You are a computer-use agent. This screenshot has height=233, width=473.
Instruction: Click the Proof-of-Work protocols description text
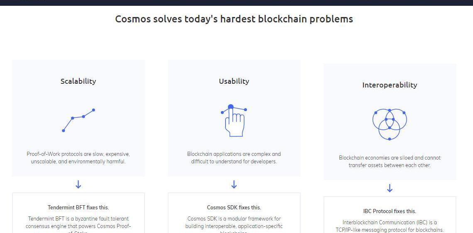pos(78,158)
